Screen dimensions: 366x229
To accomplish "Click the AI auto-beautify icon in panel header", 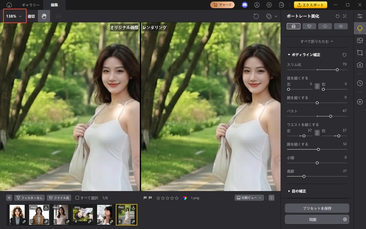I will click(x=345, y=16).
